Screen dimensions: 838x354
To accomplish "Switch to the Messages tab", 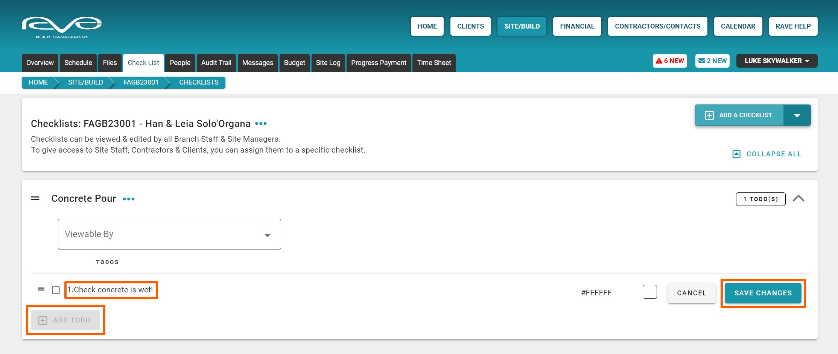I will tap(258, 63).
